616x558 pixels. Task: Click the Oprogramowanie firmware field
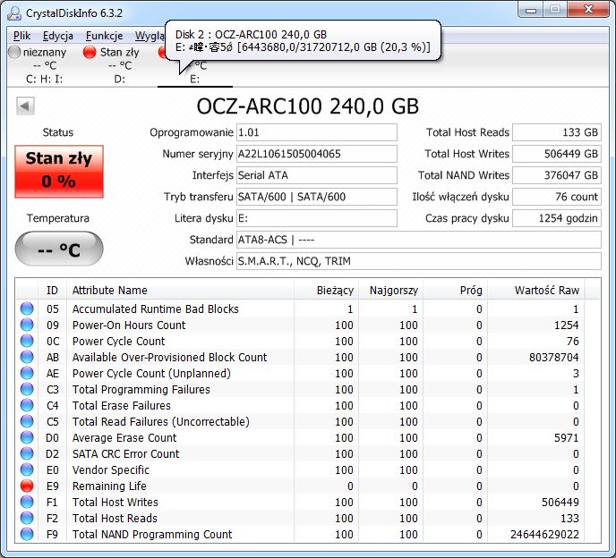click(x=317, y=132)
